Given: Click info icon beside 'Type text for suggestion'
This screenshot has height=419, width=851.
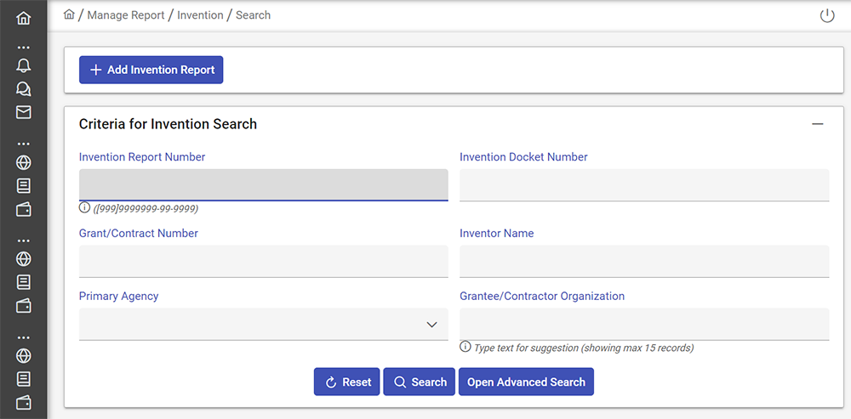Looking at the screenshot, I should coord(465,347).
